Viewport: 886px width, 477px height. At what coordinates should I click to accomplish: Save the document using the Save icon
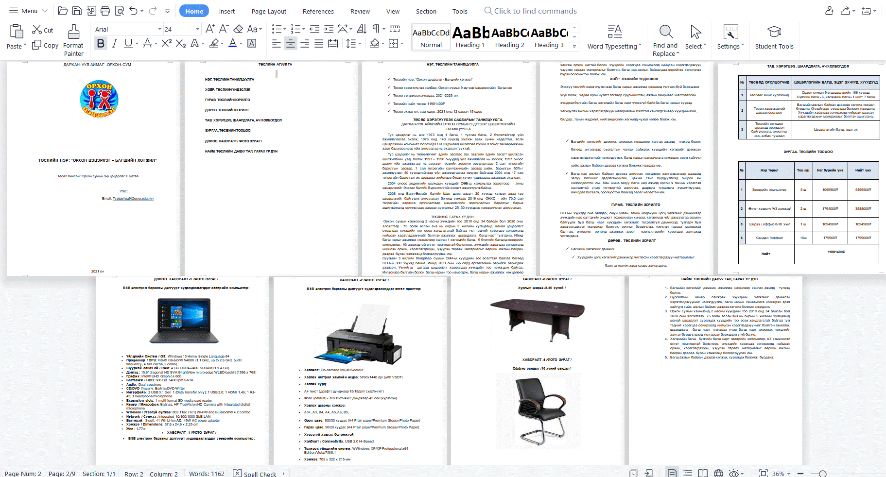tap(77, 11)
